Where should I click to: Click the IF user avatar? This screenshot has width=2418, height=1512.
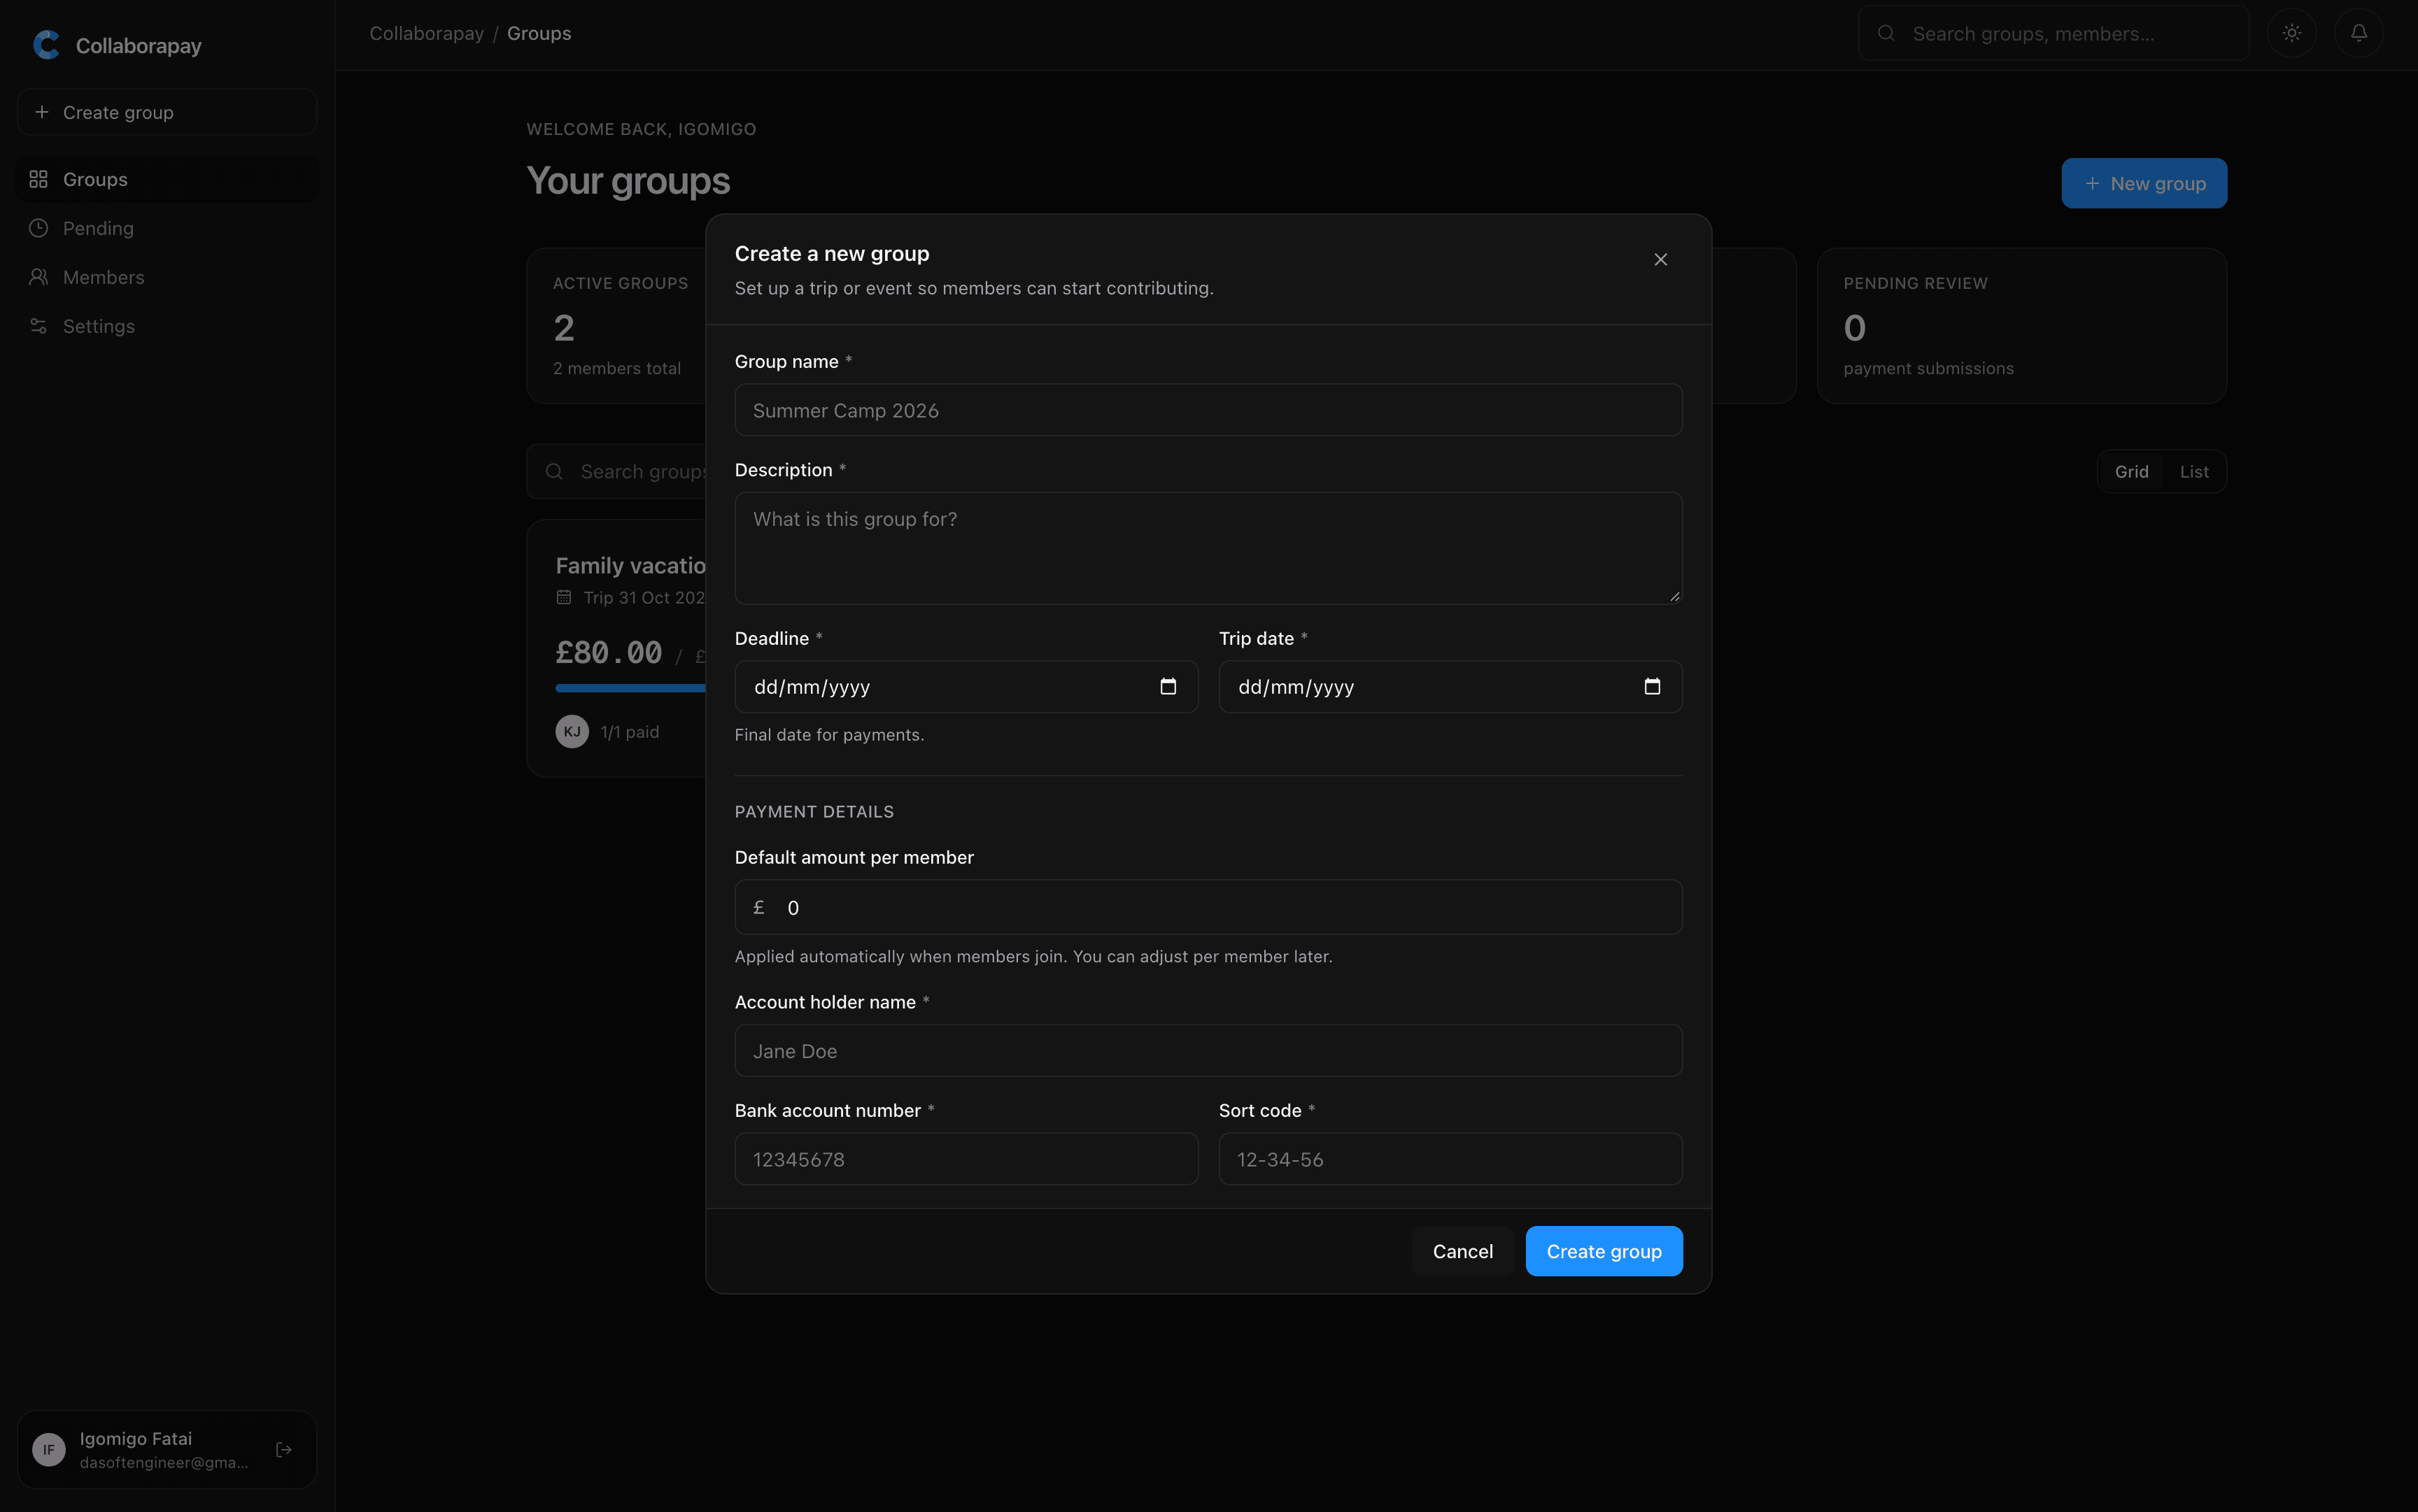[49, 1449]
